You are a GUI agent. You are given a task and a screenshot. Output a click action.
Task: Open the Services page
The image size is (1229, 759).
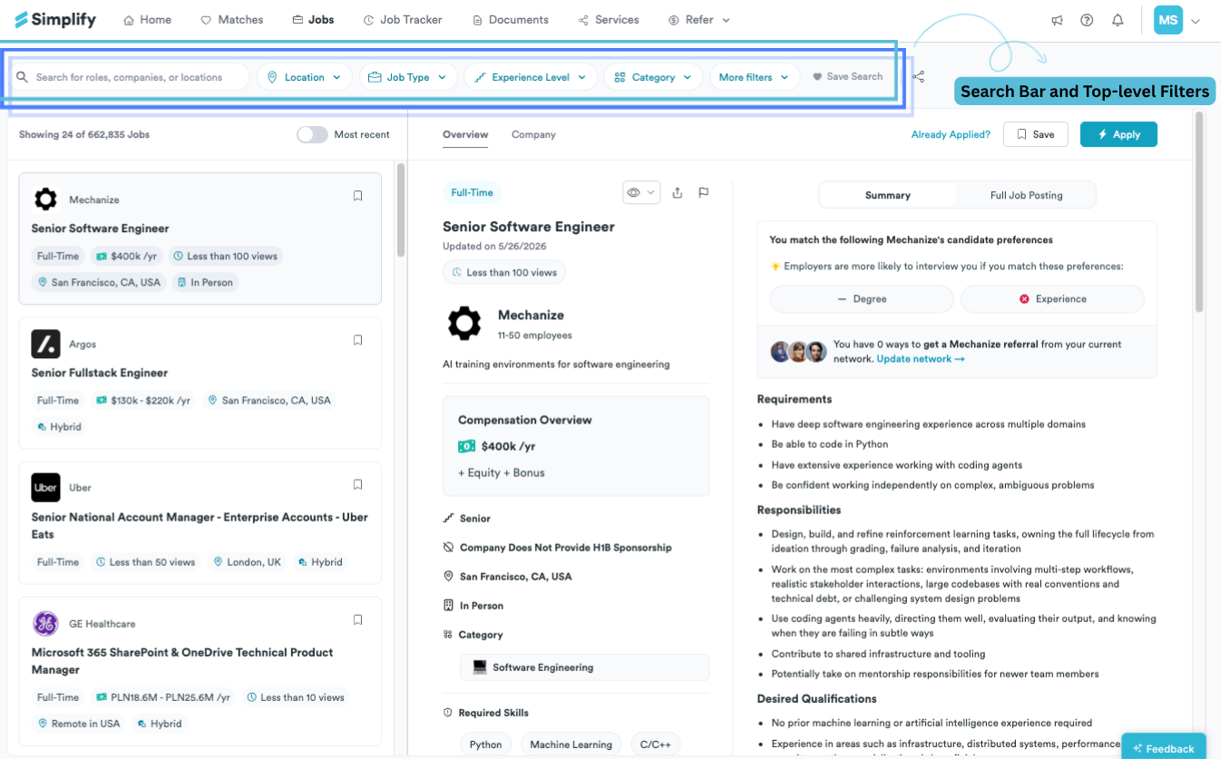coord(609,20)
